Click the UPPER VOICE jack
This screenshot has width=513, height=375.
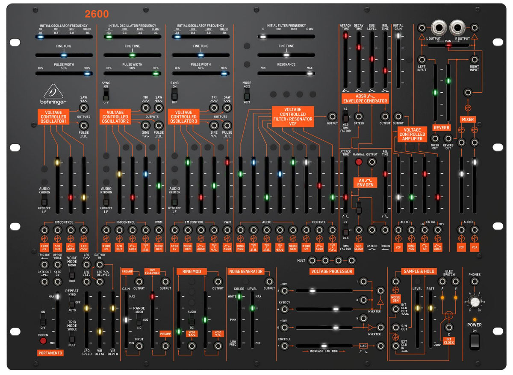click(x=58, y=264)
